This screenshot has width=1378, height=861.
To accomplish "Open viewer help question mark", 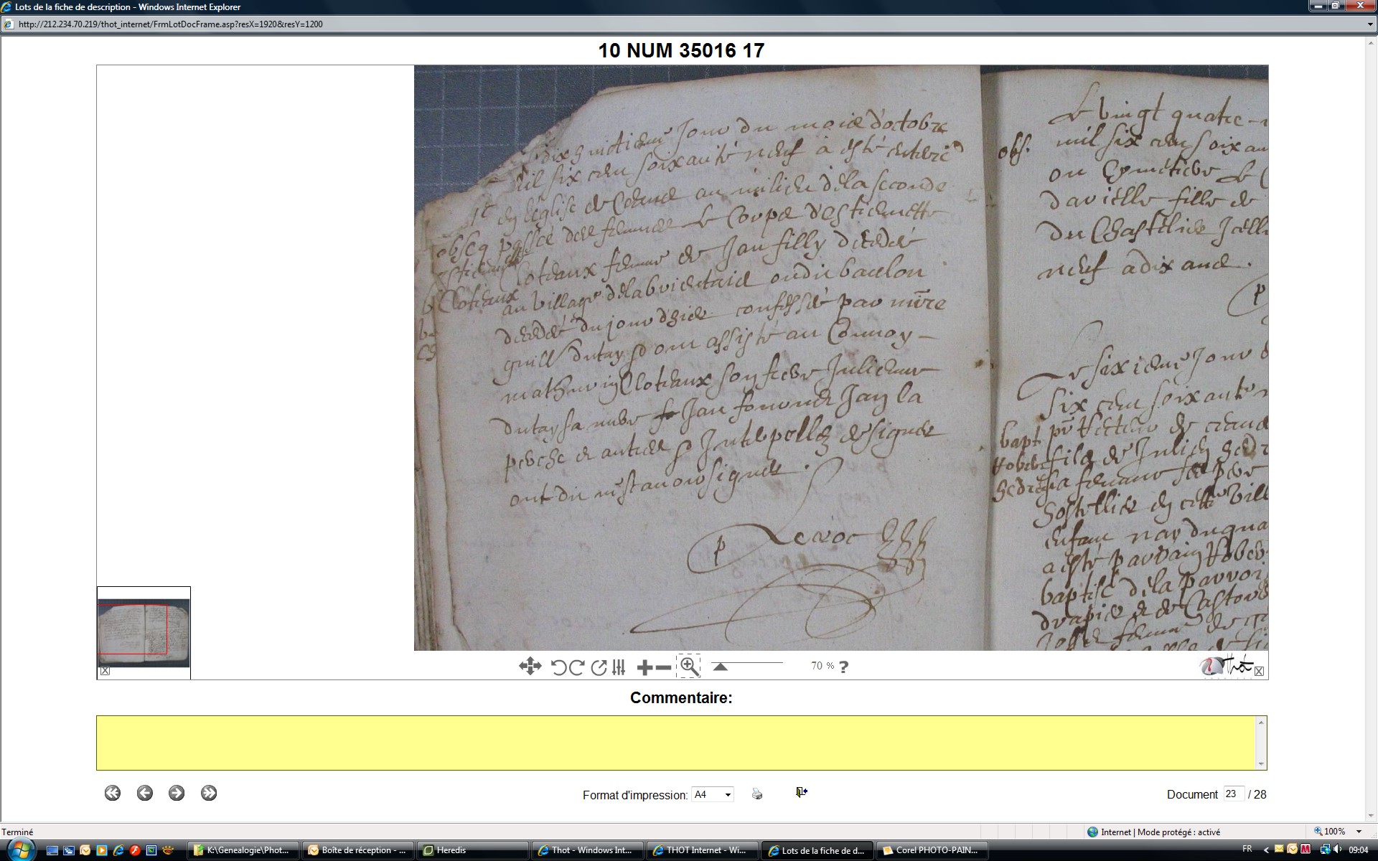I will (843, 667).
